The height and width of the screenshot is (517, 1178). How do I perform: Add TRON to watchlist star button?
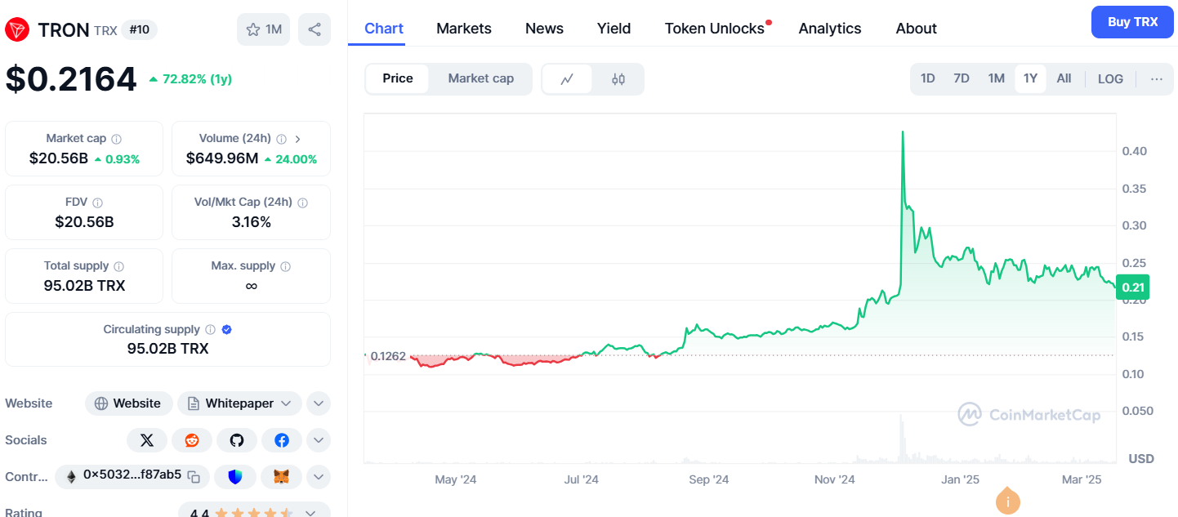[x=263, y=29]
